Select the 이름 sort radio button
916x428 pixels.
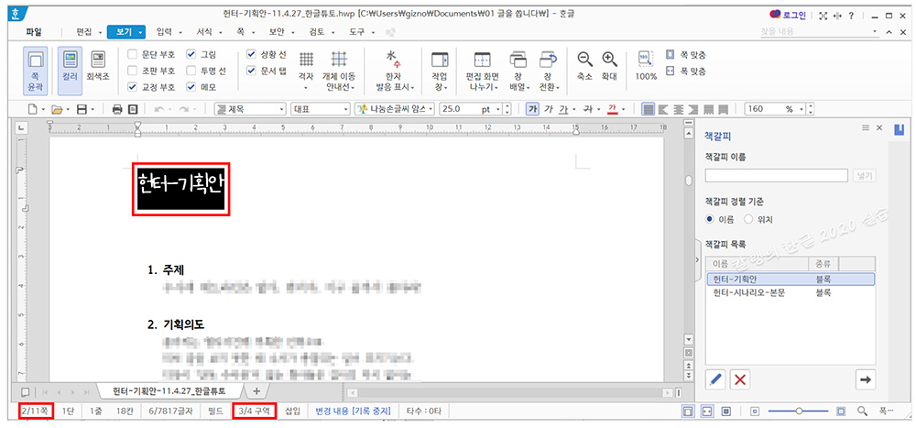pyautogui.click(x=711, y=219)
